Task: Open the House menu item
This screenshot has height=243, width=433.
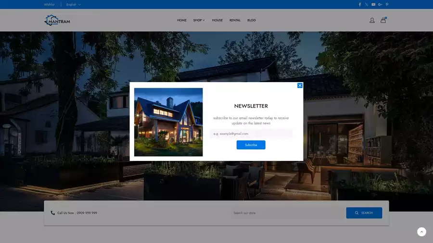Action: (x=217, y=20)
